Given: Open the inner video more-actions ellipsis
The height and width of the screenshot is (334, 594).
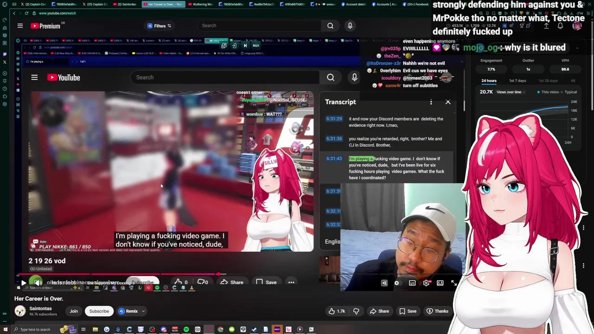Looking at the screenshot, I should pyautogui.click(x=291, y=282).
